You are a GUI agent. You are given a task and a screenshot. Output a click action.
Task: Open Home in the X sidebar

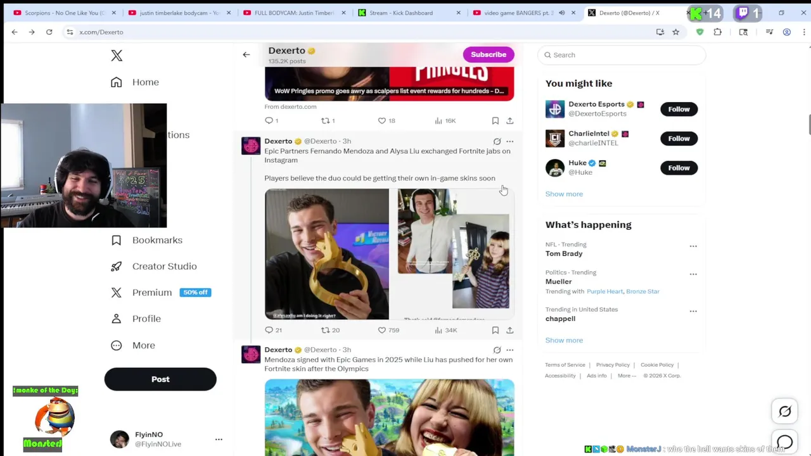[135, 82]
